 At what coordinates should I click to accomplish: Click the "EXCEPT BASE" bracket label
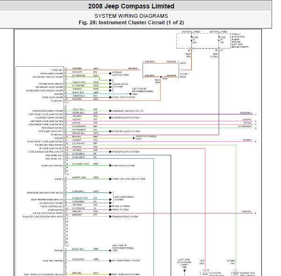click(184, 75)
